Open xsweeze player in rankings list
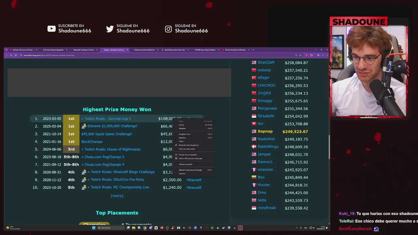Image resolution: width=418 pixels, height=235 pixels. 265,169
